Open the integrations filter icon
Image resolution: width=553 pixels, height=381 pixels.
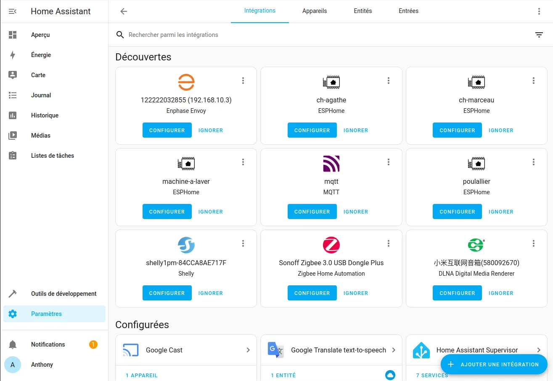[x=539, y=34]
